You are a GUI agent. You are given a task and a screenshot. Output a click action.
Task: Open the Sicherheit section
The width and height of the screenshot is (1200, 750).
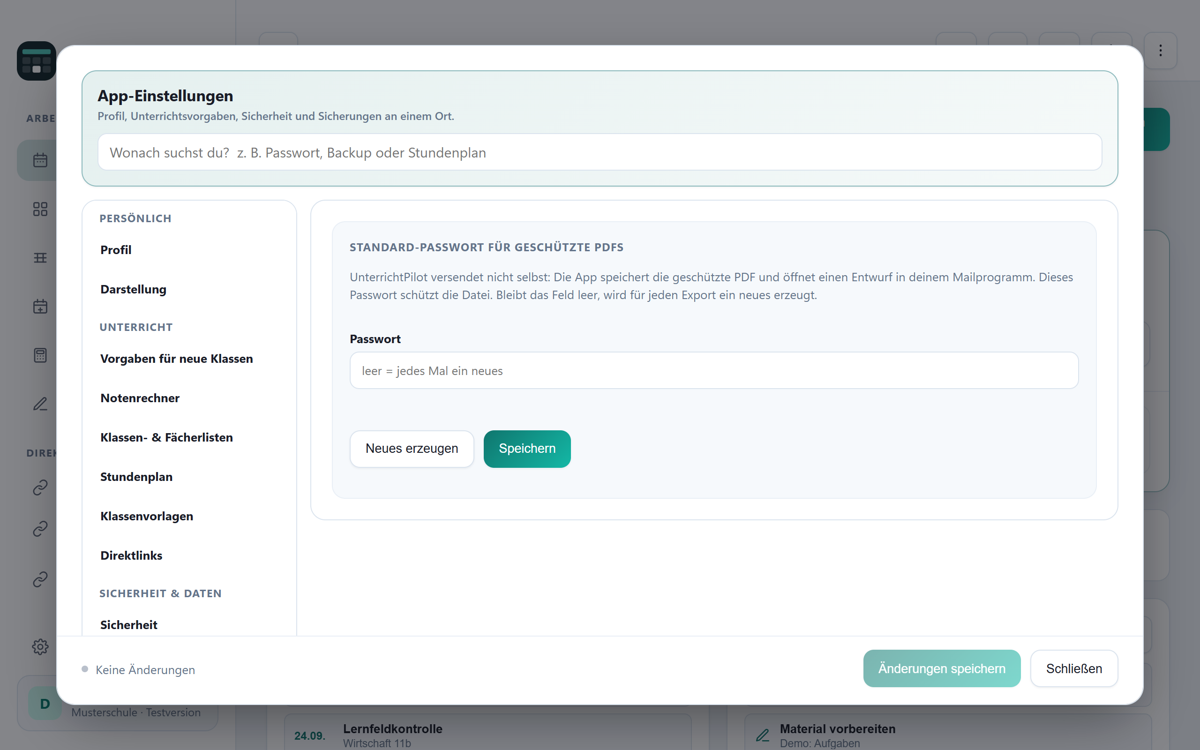click(x=128, y=624)
